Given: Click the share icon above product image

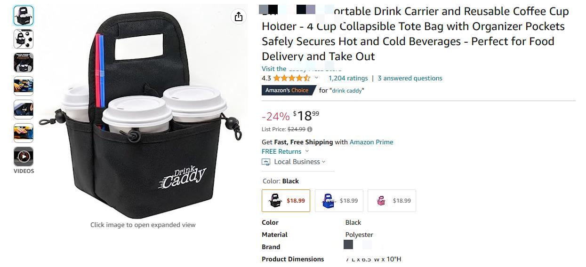Looking at the screenshot, I should pos(239,16).
